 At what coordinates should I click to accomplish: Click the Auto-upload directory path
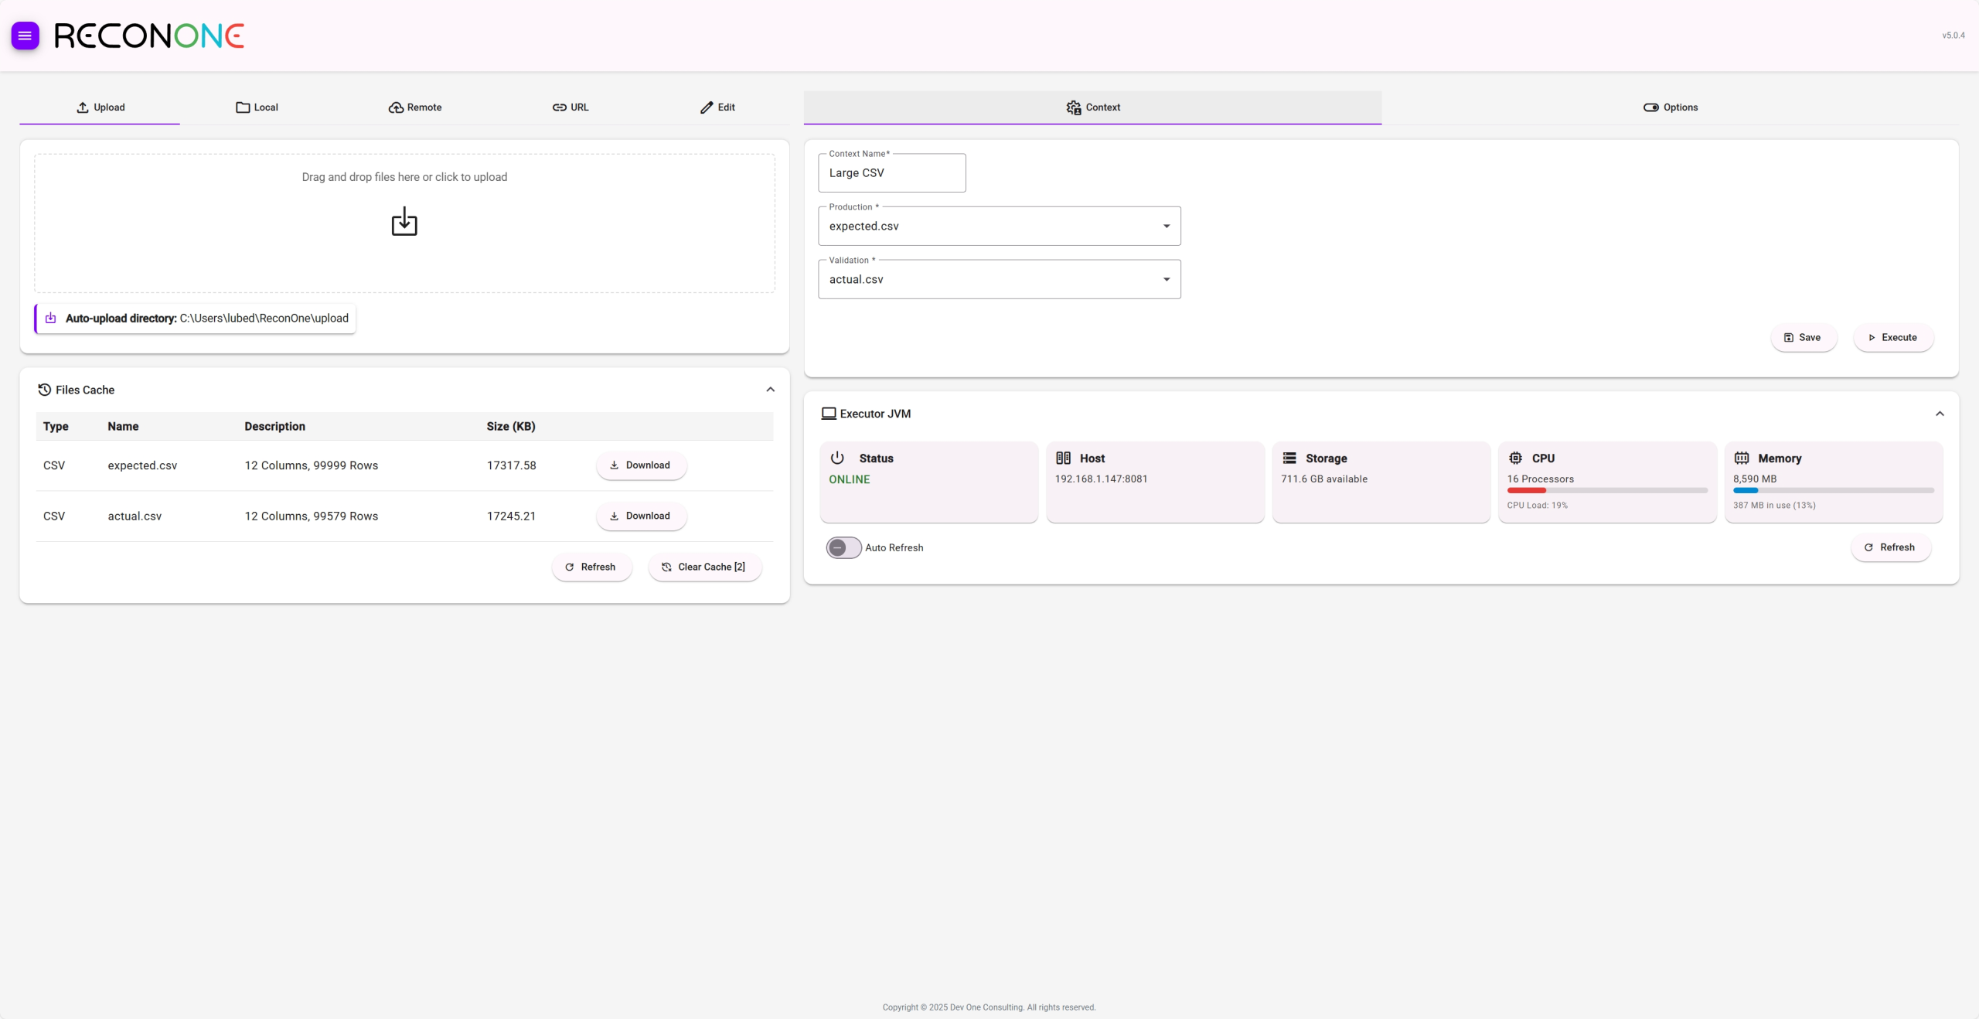(264, 319)
